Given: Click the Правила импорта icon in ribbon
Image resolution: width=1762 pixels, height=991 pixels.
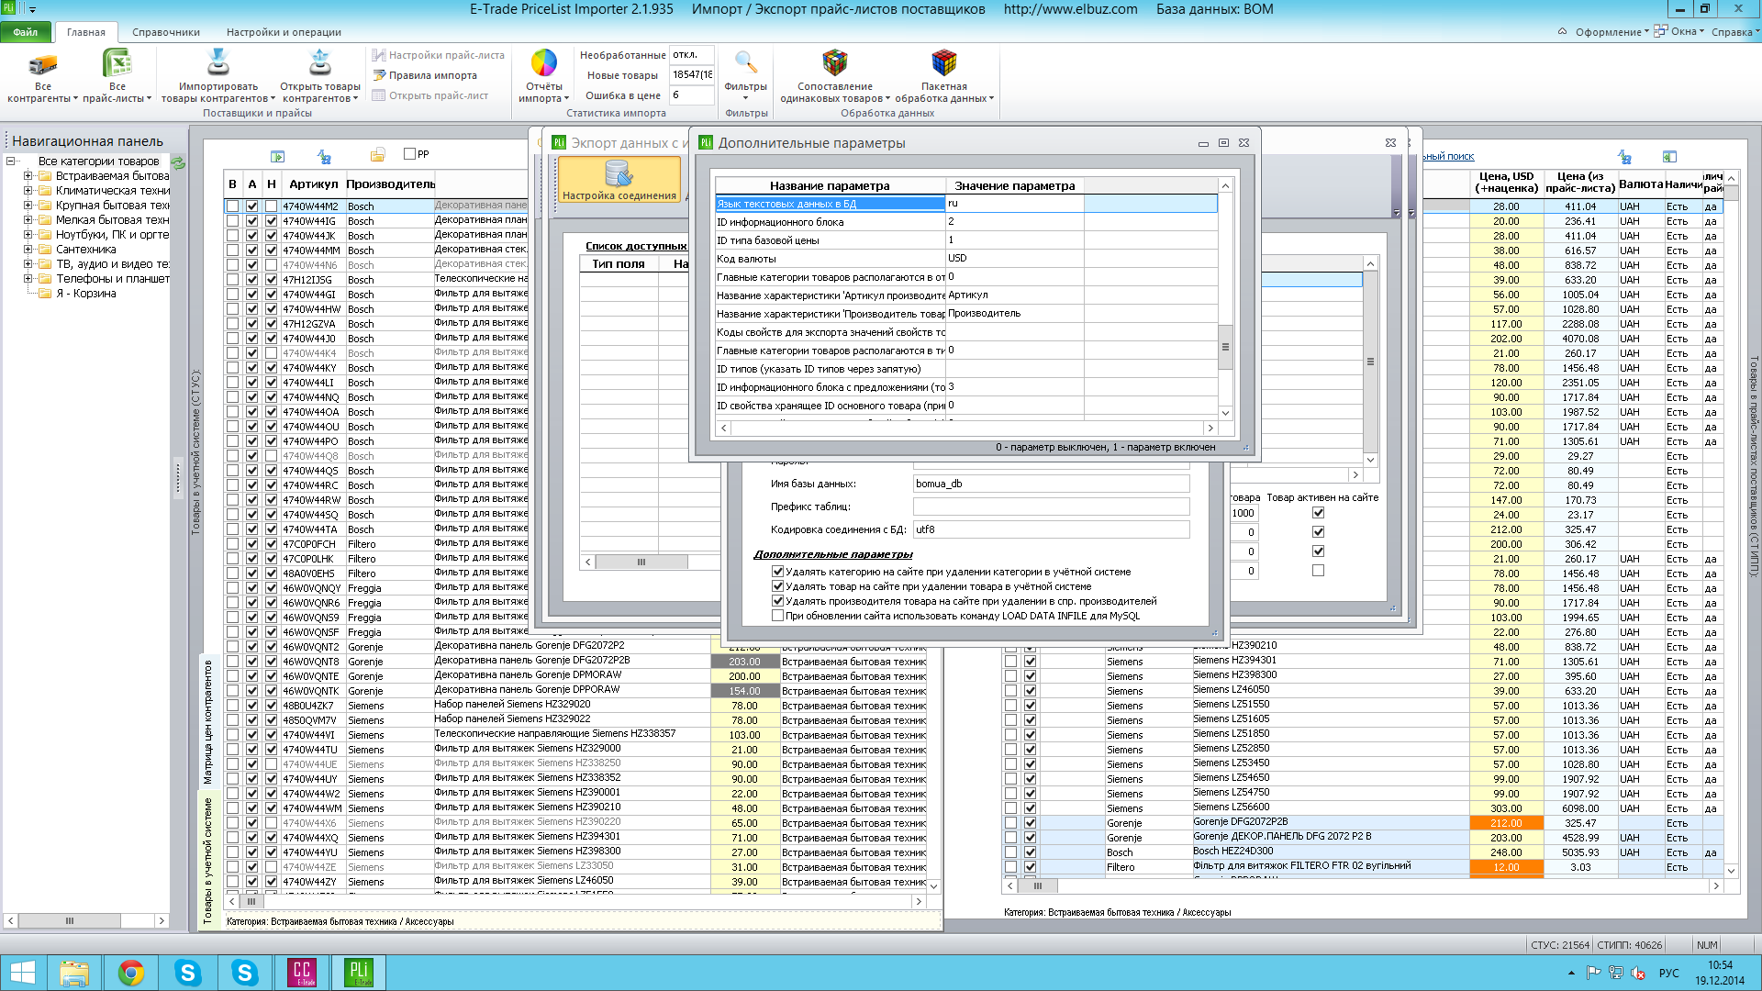Looking at the screenshot, I should [378, 75].
